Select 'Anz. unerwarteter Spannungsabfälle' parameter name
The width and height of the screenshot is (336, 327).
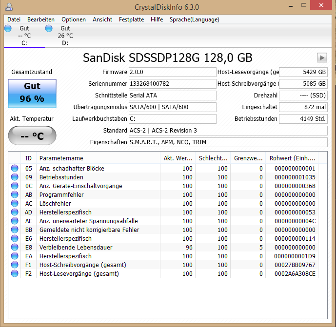coord(88,221)
